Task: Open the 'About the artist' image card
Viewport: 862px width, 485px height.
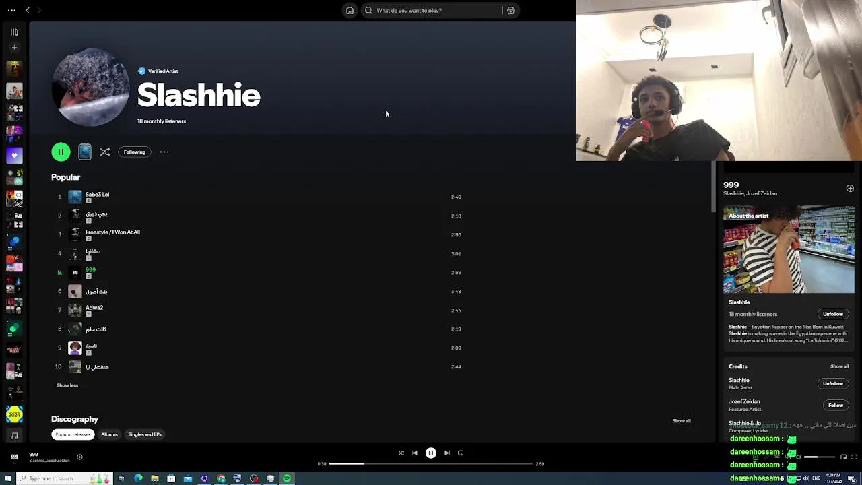Action: pyautogui.click(x=789, y=250)
